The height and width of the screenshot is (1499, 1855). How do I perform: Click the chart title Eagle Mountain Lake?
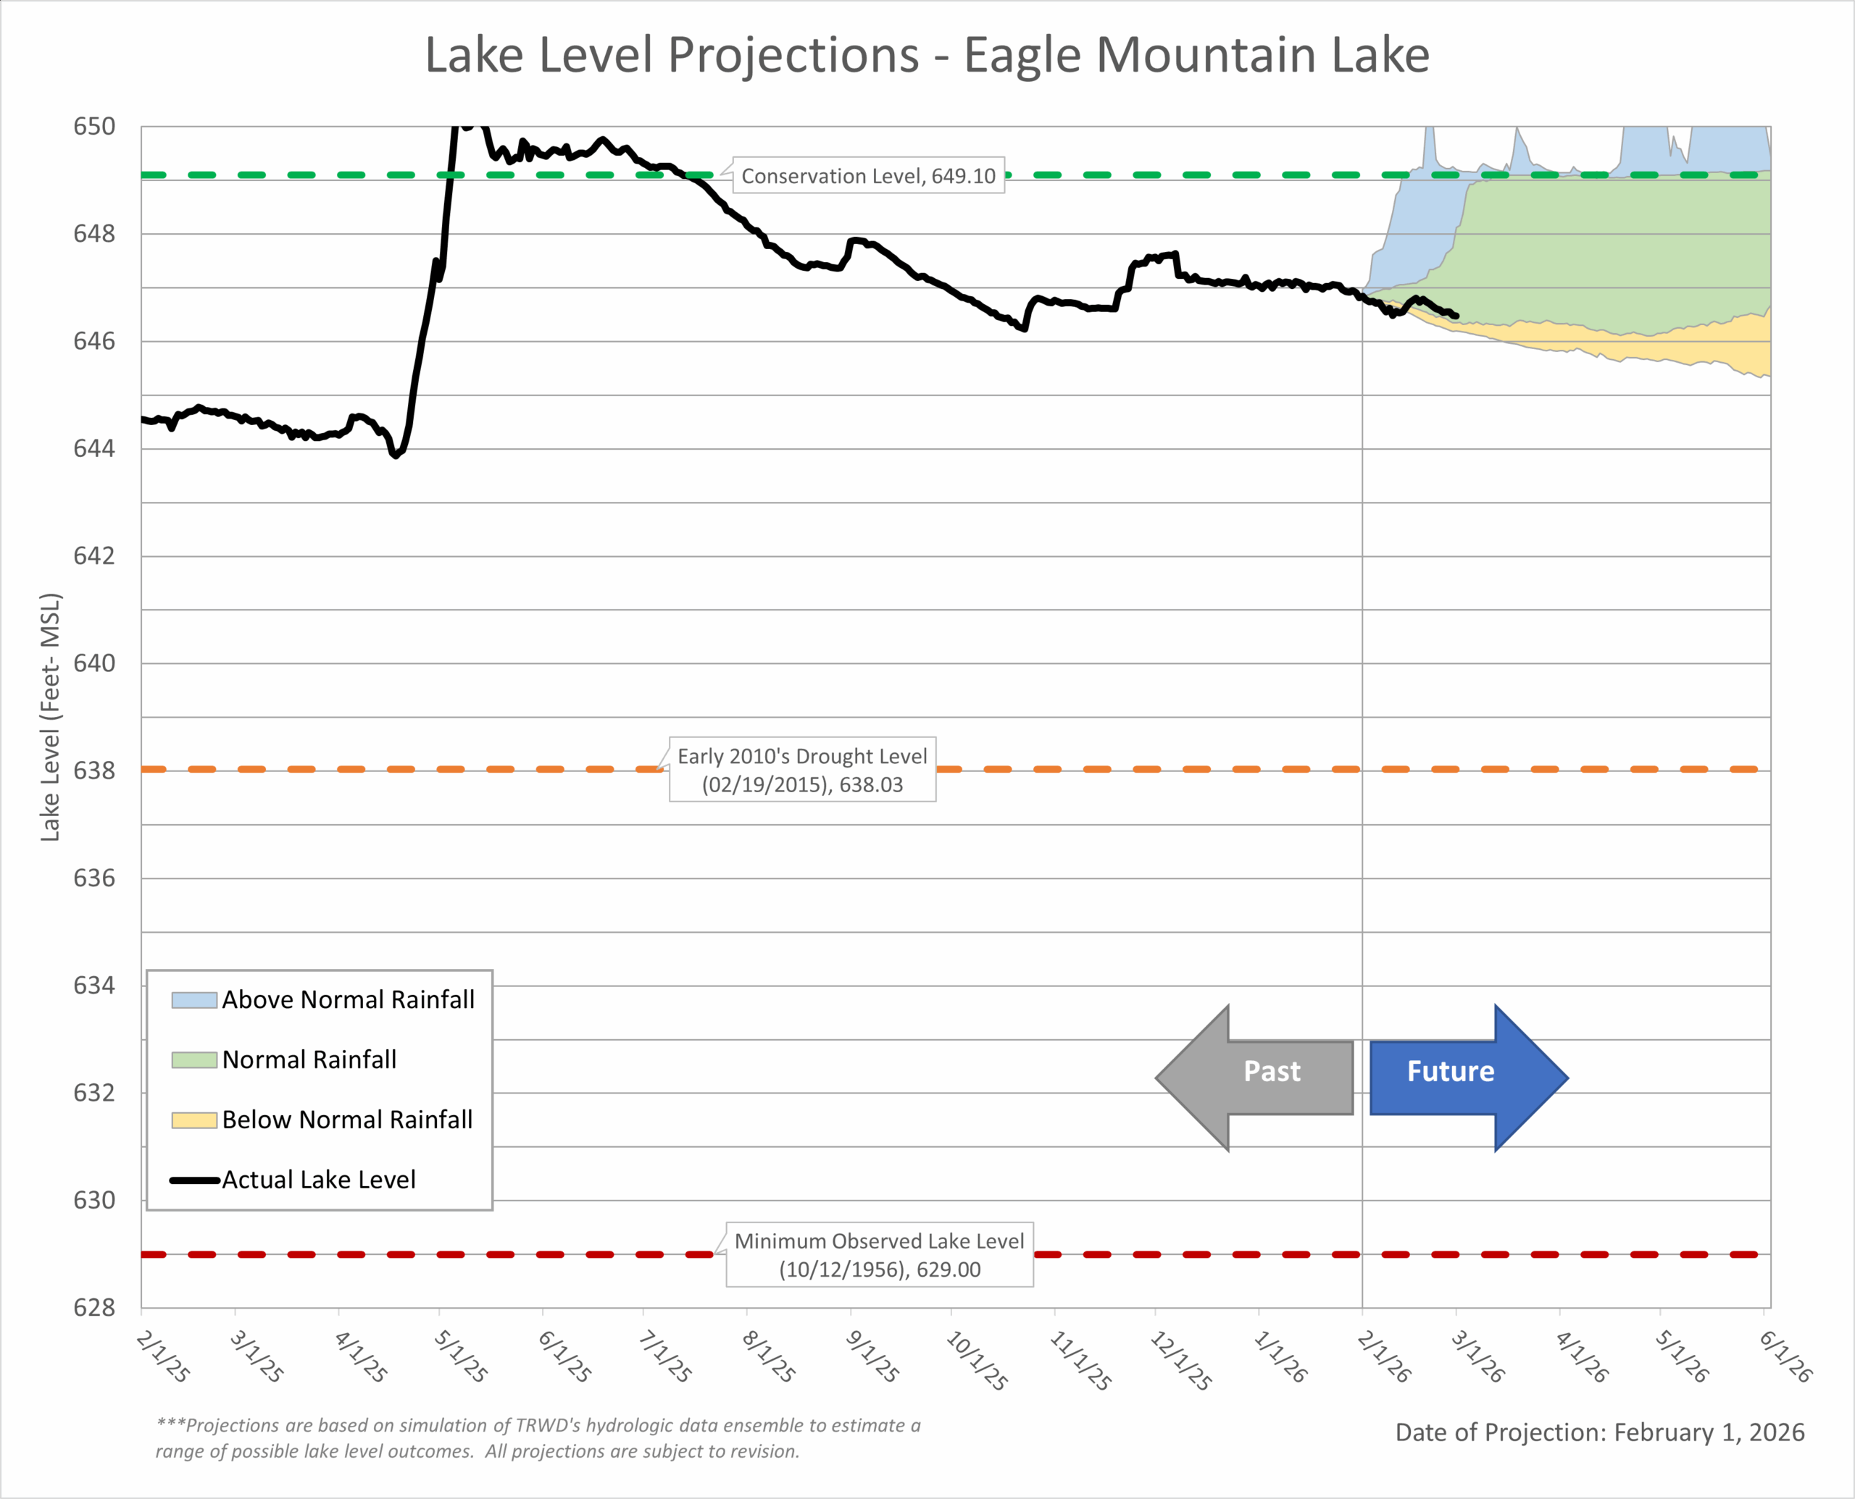click(x=927, y=55)
